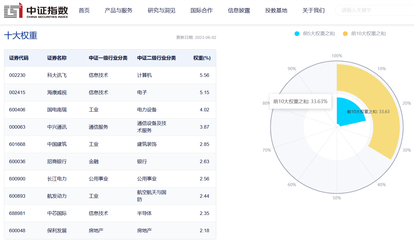Click the 中证一级行业分类 column header
The height and width of the screenshot is (242, 414).
108,58
